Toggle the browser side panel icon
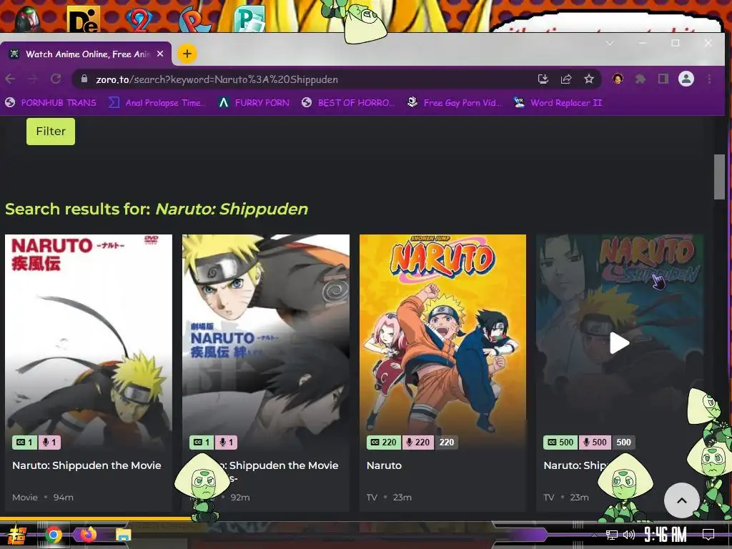732x549 pixels. click(663, 79)
